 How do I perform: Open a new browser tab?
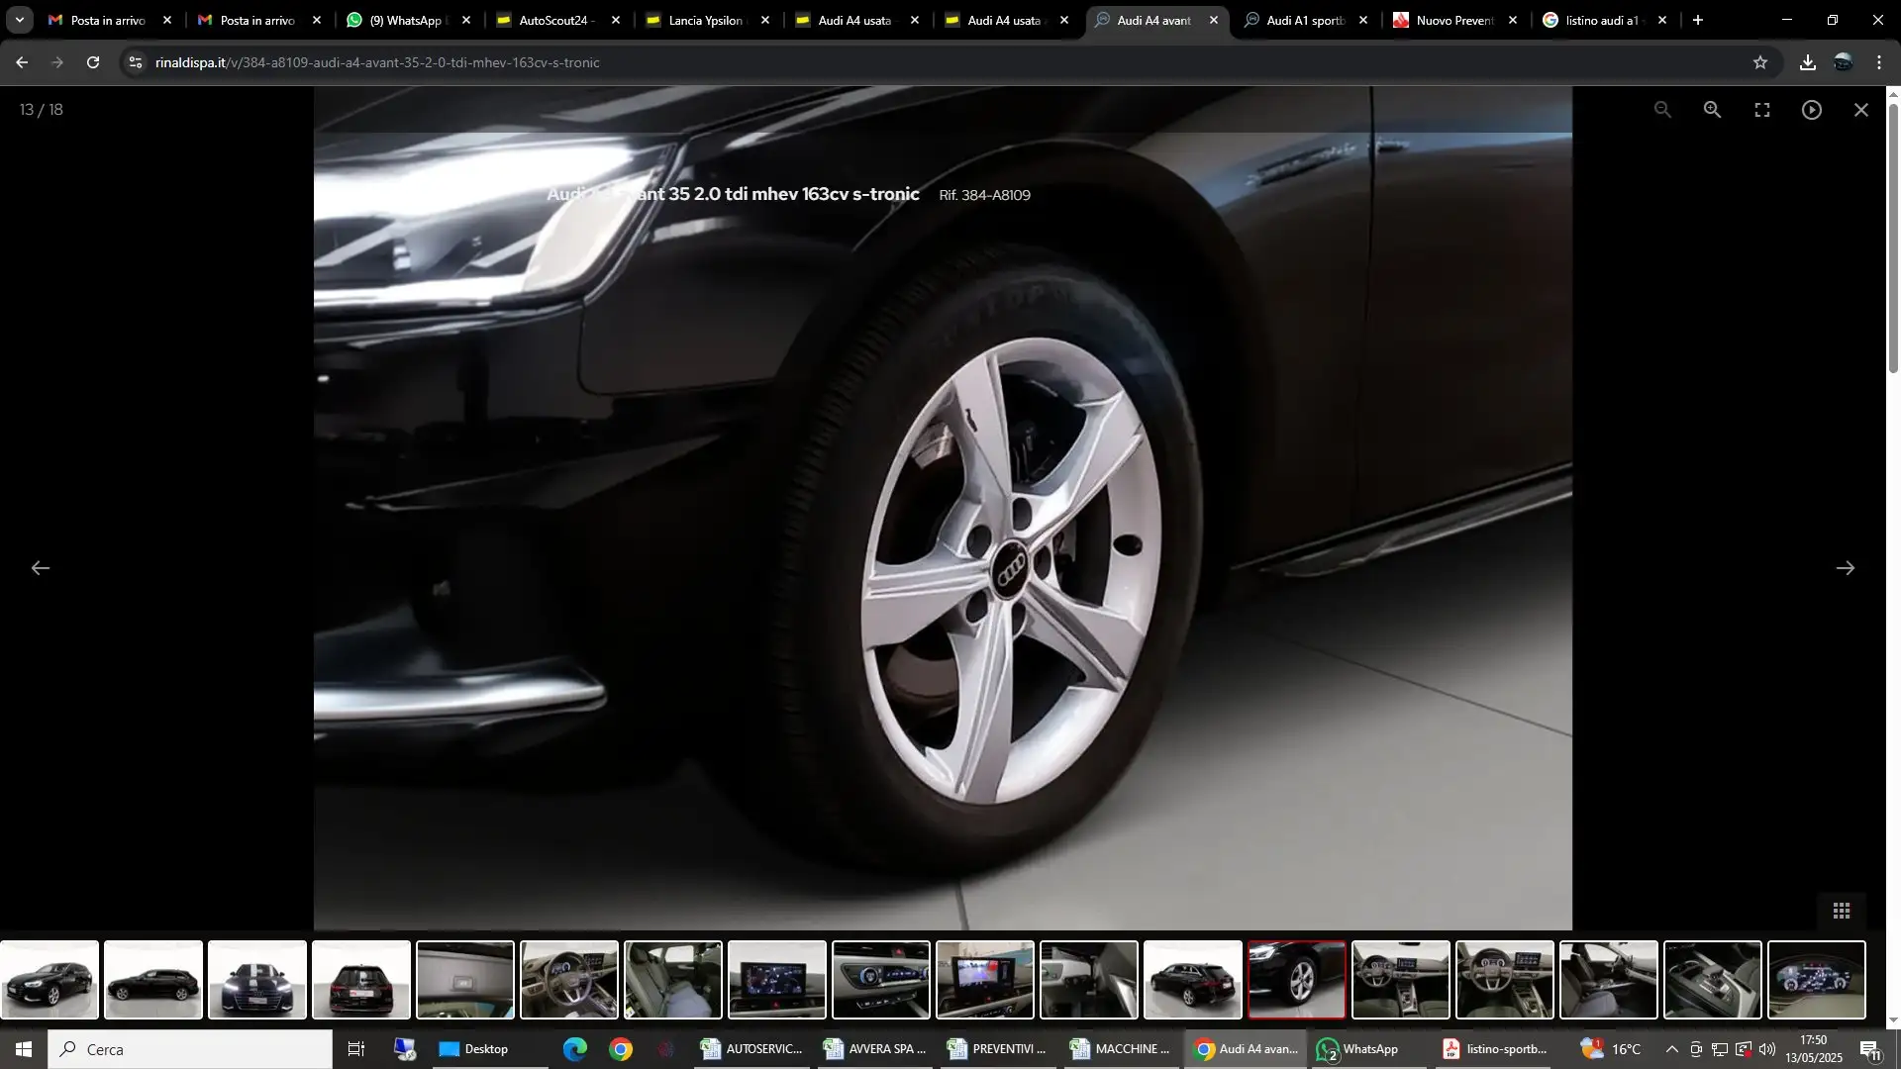coord(1698,20)
